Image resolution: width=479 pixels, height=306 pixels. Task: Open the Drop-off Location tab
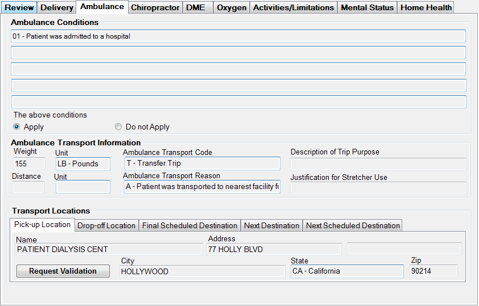[106, 225]
